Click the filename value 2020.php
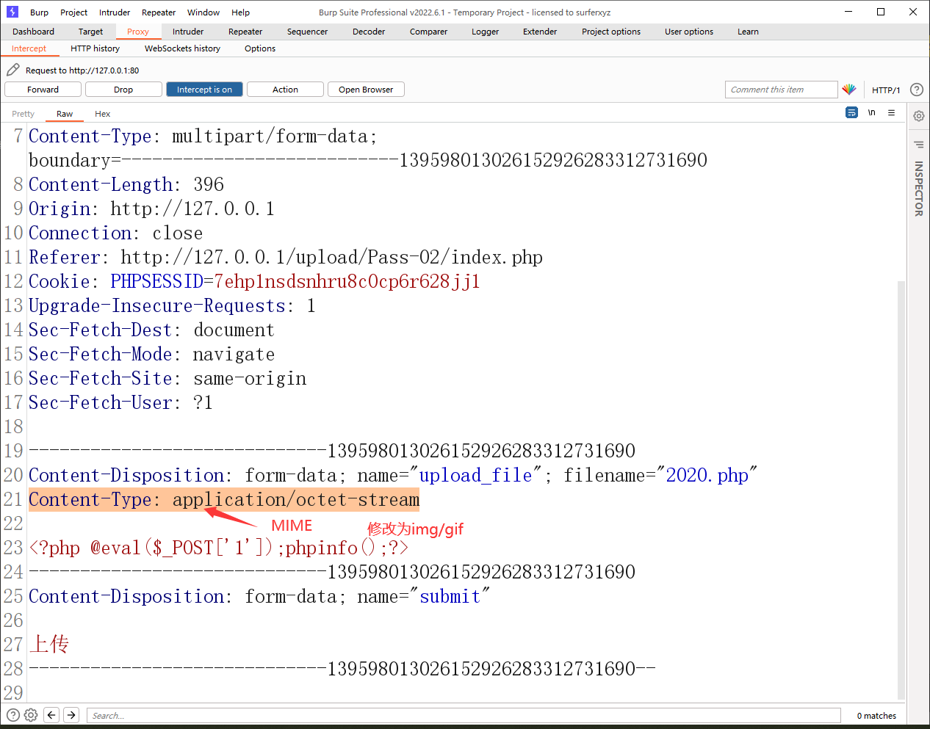Screen dimensions: 930x729 coord(707,475)
